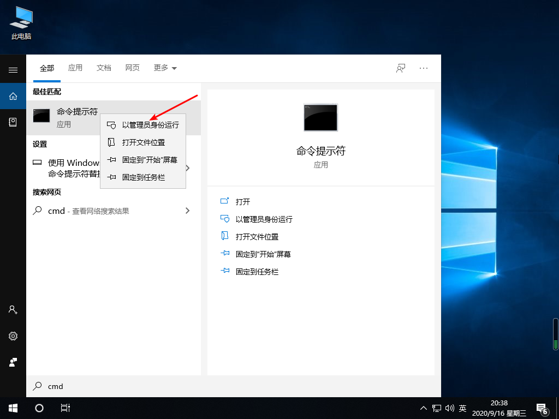Click the 命令提示符 app icon under 最佳匹配

[41, 115]
